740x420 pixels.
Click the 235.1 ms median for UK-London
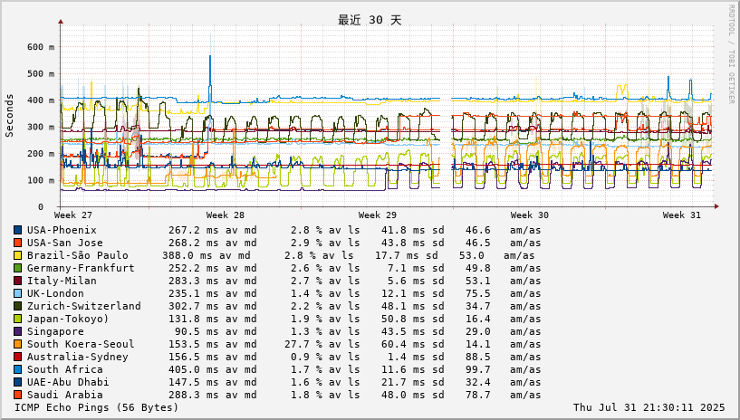(x=194, y=293)
